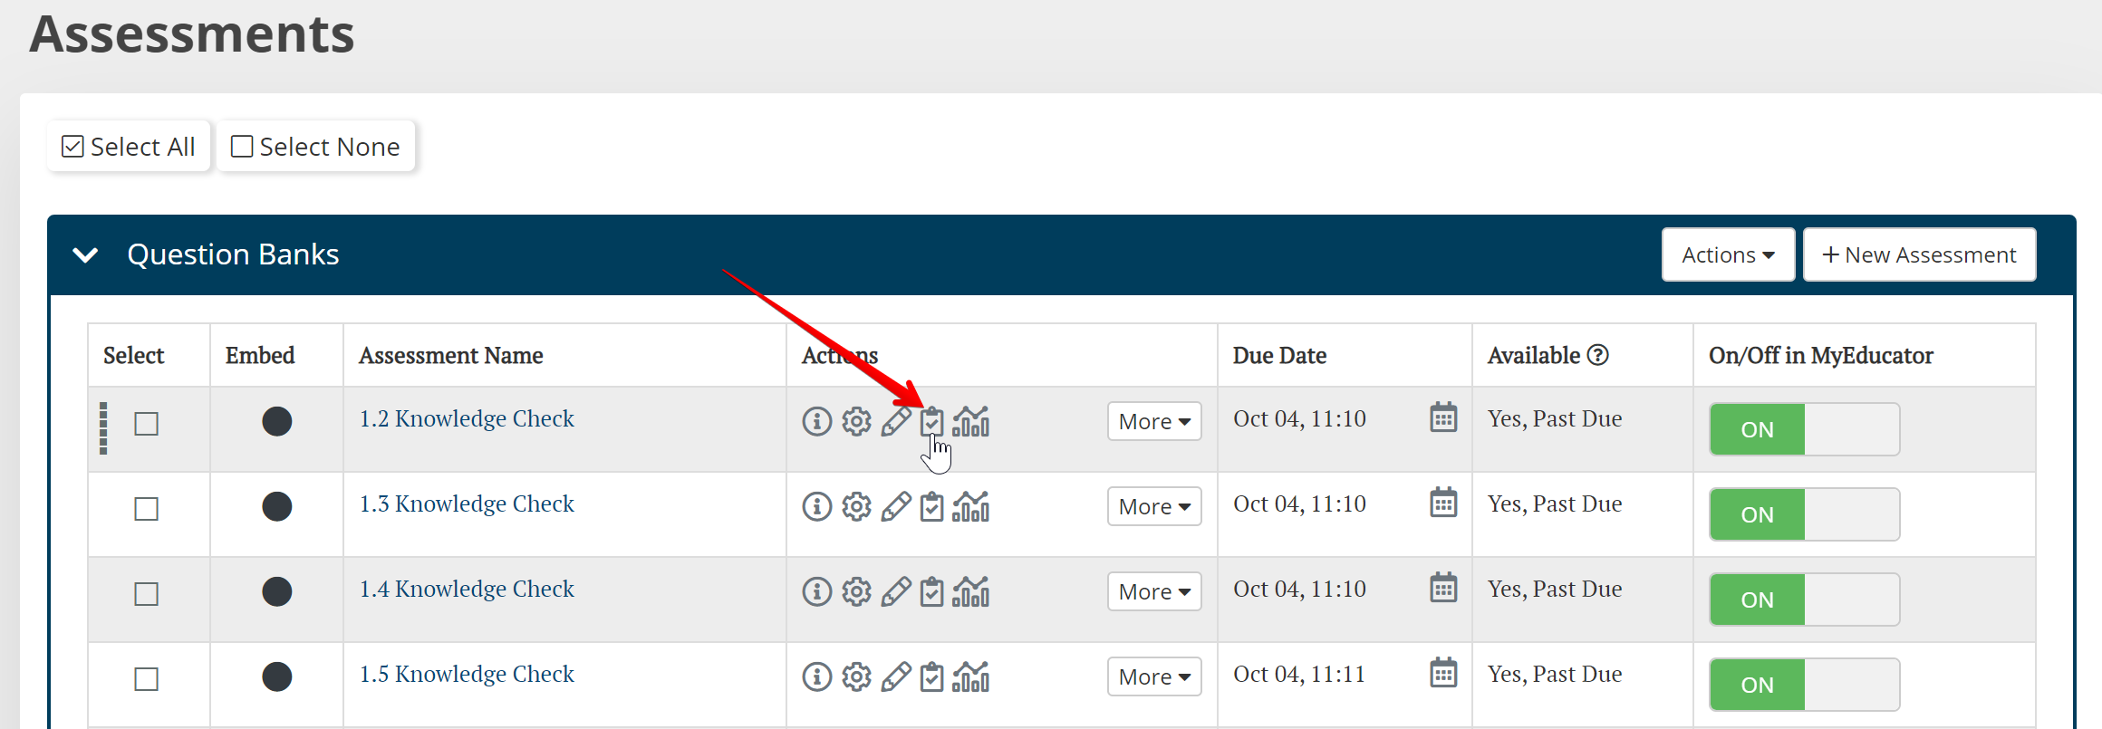
Task: Open chart statistics icon for 1.3 Knowledge Check
Action: pos(970,506)
